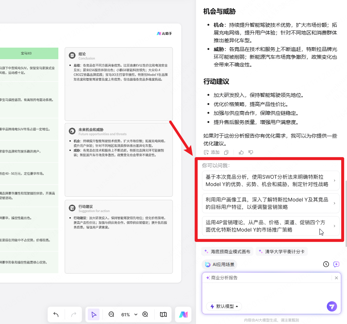
Task: Choose the SWOT分析法 suggested question
Action: [271, 181]
